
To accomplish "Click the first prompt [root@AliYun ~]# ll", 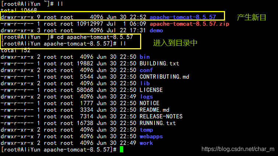I will click(32, 4).
